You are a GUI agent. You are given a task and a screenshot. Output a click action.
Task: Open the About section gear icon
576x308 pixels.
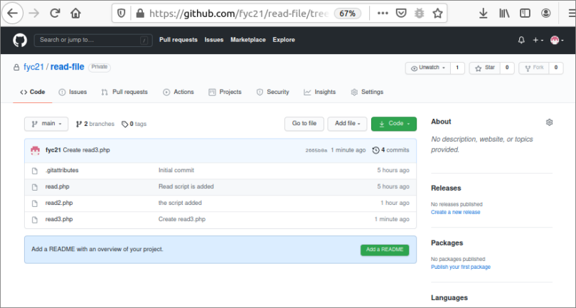[549, 122]
